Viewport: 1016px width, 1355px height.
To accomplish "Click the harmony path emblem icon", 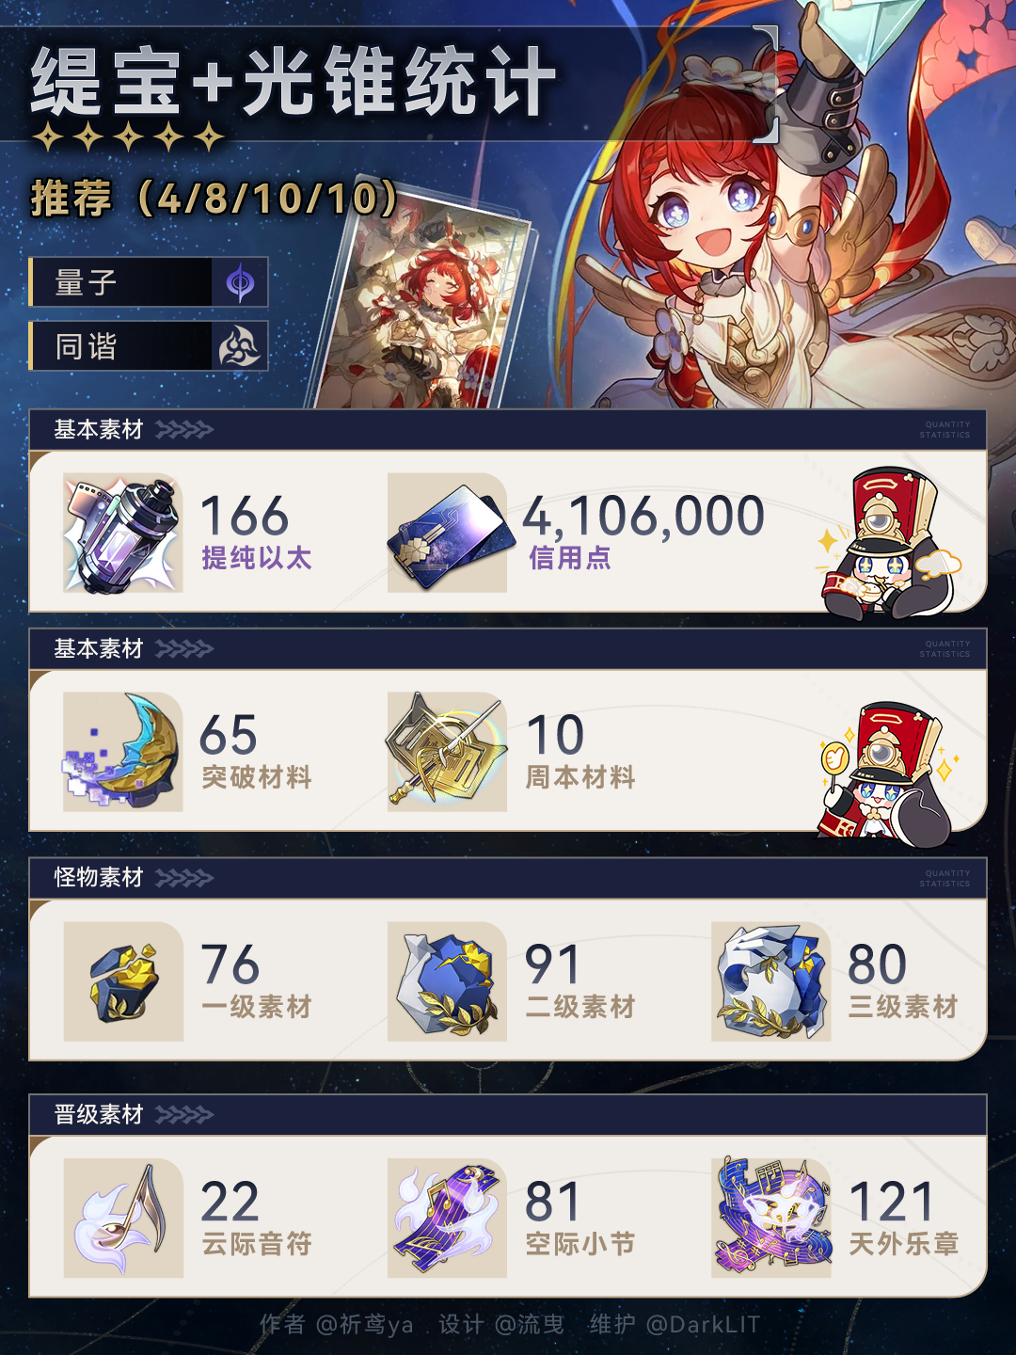I will [x=240, y=346].
